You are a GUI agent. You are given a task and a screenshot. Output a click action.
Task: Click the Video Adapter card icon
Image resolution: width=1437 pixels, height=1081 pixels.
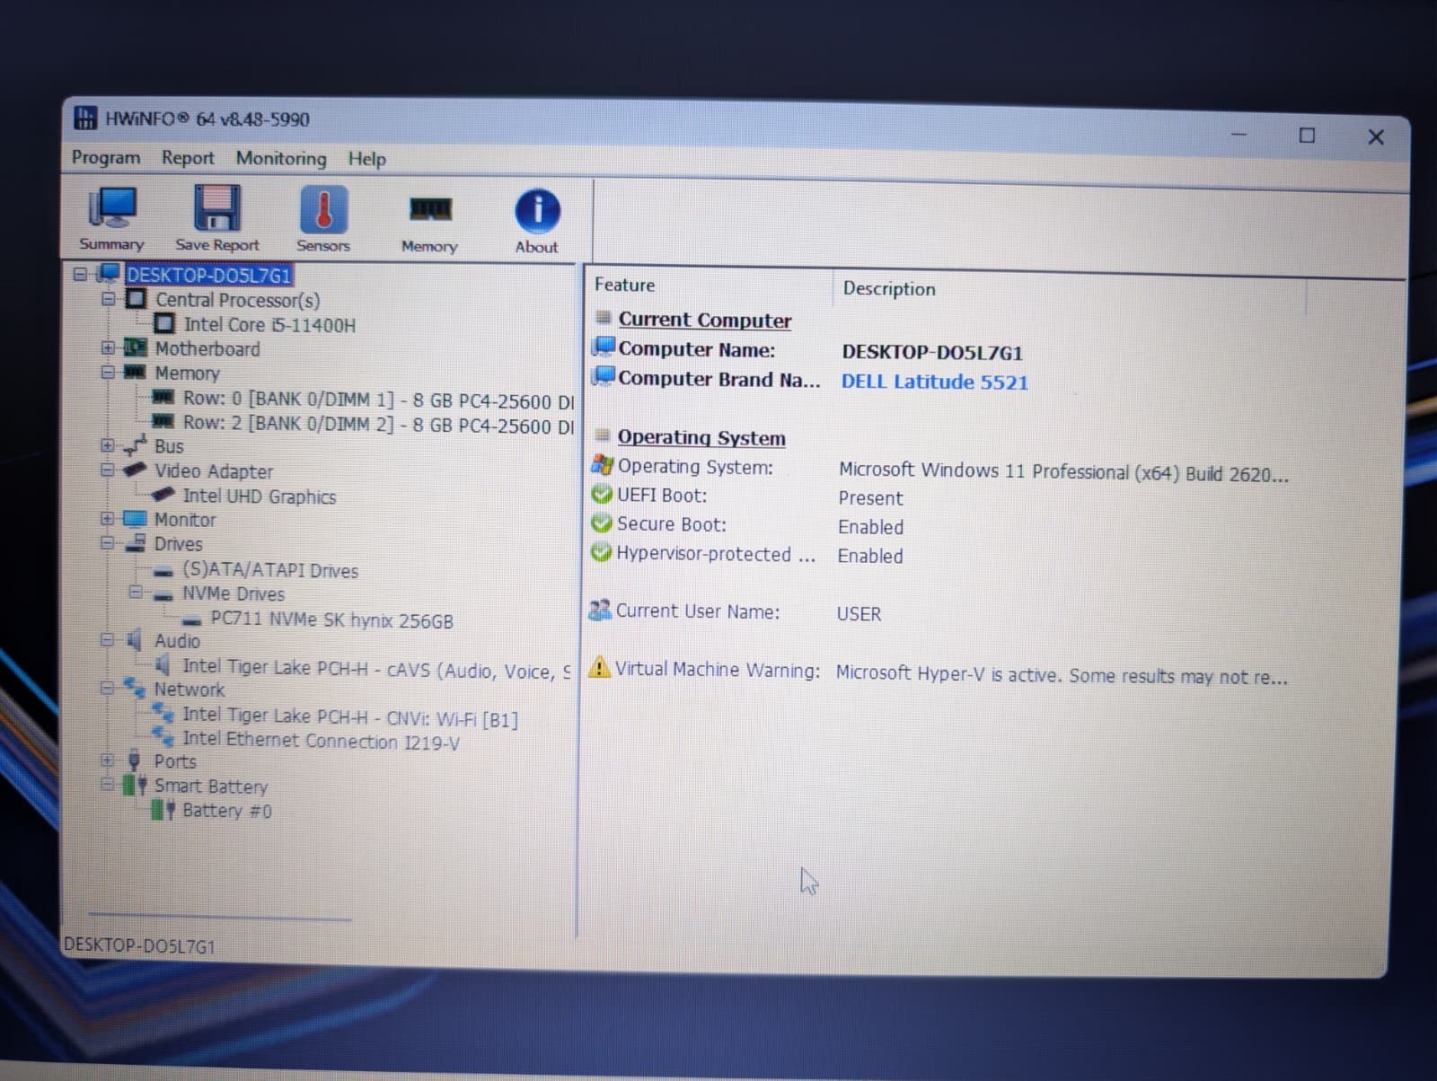pos(135,469)
